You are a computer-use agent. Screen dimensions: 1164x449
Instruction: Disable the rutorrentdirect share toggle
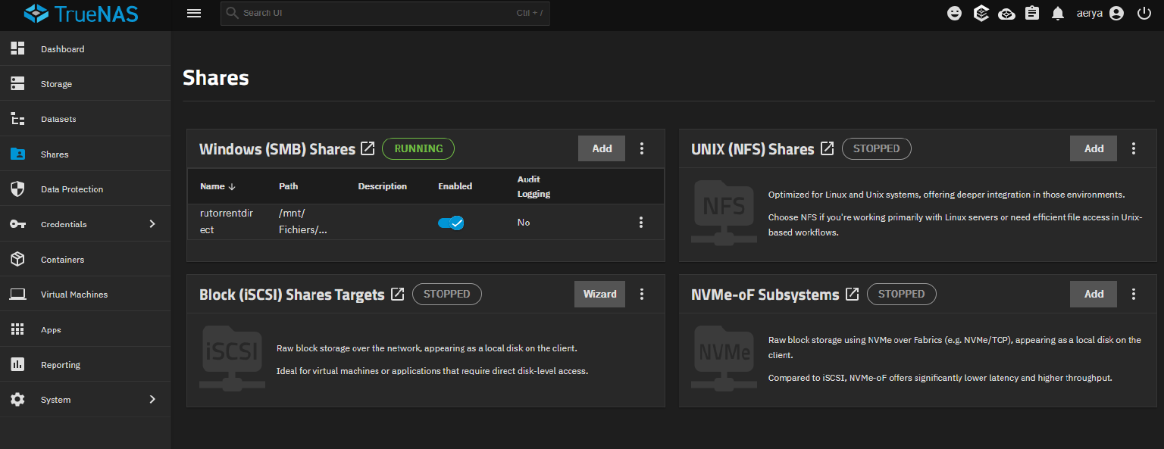point(451,223)
